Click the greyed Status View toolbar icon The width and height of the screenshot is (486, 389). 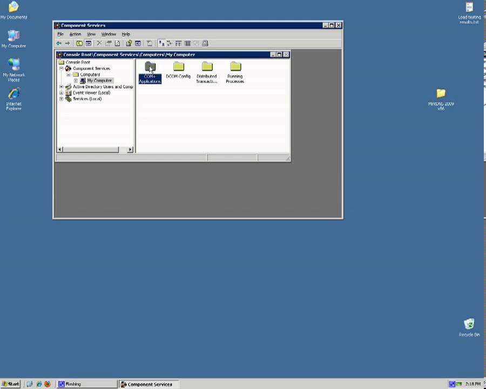pos(196,43)
